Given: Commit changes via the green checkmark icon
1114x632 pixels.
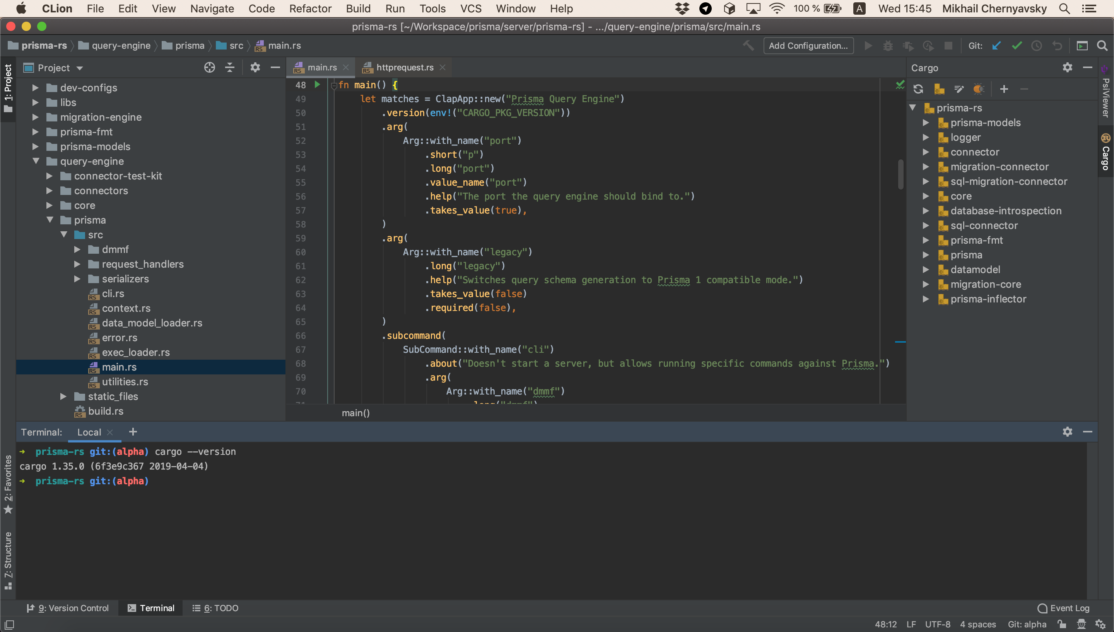Looking at the screenshot, I should (1017, 46).
